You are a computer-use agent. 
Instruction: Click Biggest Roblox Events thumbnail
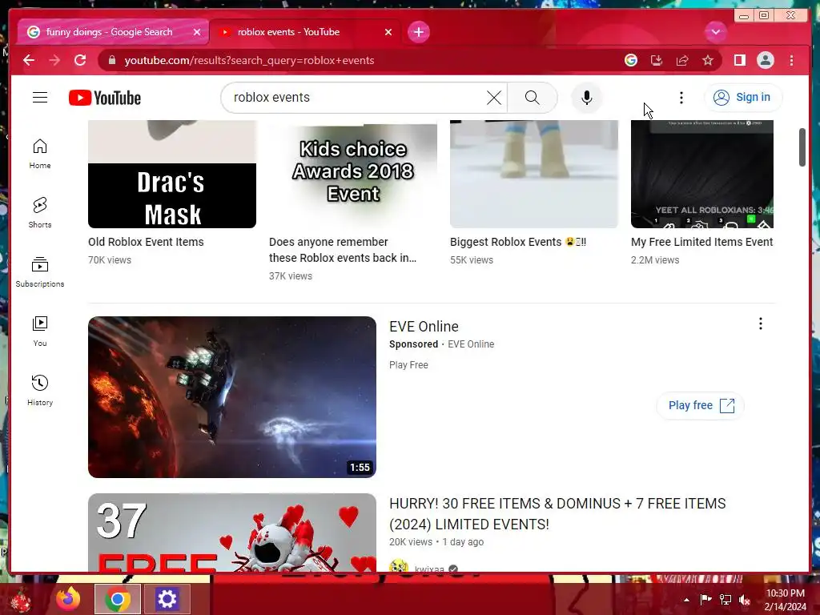point(534,174)
